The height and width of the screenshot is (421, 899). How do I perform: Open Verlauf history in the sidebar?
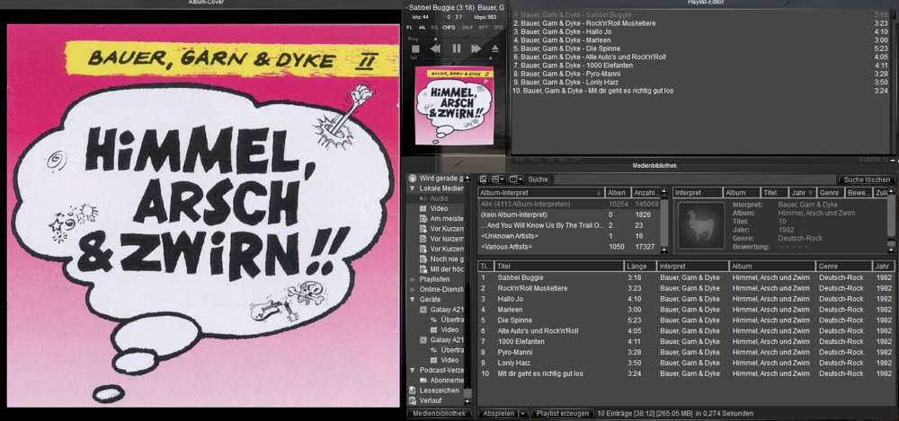428,400
